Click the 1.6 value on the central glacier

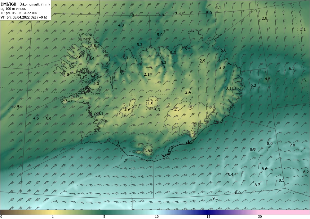[x=150, y=103]
